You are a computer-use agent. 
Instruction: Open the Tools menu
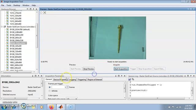coord(9,5)
